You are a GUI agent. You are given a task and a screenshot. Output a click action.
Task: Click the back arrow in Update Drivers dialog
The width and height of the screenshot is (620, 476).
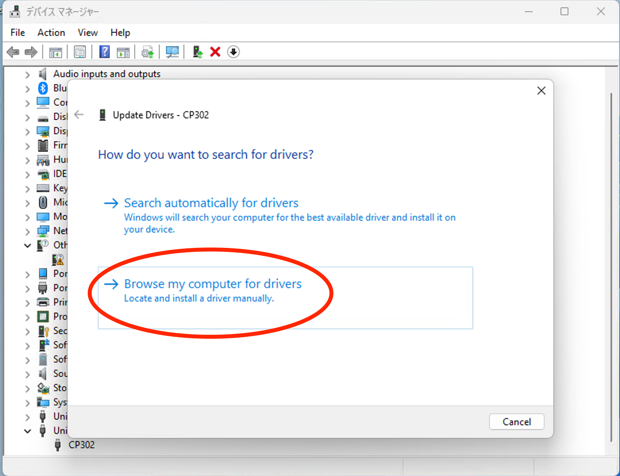[x=79, y=115]
